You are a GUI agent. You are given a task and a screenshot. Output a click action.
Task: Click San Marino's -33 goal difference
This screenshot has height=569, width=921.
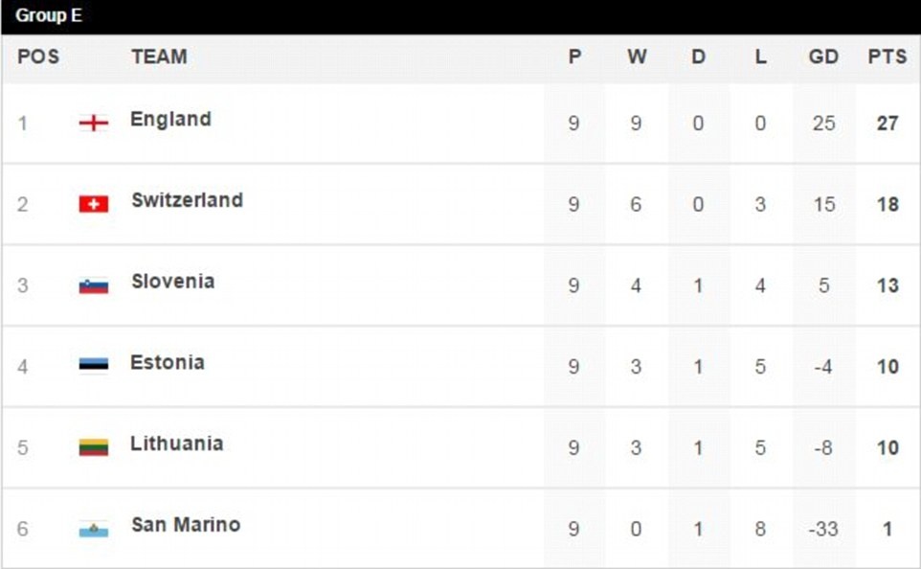pos(822,529)
